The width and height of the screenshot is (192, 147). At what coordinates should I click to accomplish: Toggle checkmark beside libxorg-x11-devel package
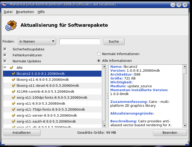[x=14, y=85]
